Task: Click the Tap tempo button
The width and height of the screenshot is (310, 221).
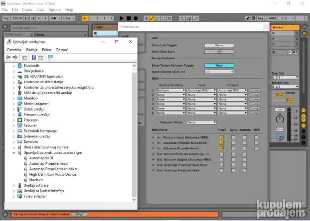Action: 6,18
